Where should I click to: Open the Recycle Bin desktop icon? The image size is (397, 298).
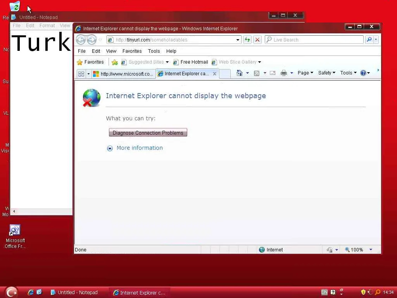click(15, 6)
